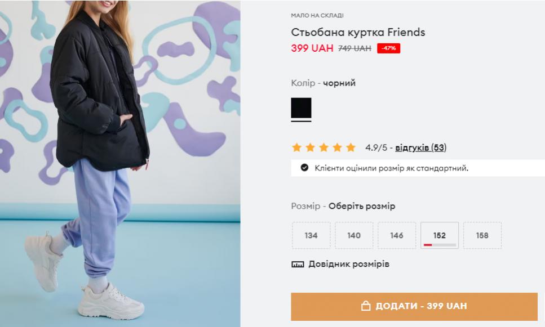Select the black color swatch
Viewport: 545px width, 327px height.
click(x=301, y=108)
